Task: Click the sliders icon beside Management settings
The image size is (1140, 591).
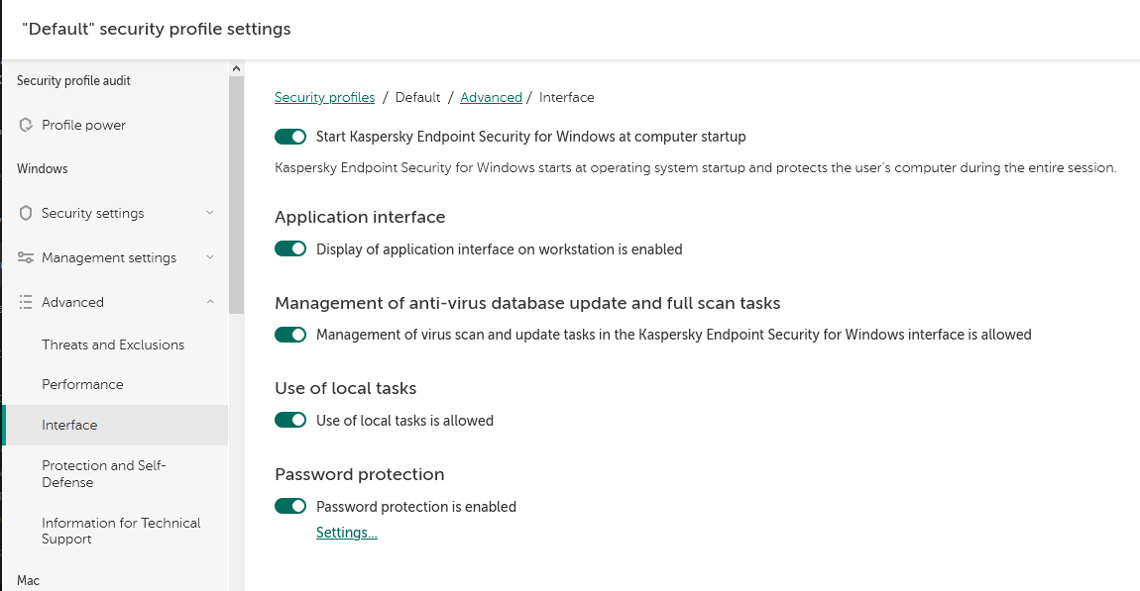Action: [27, 257]
